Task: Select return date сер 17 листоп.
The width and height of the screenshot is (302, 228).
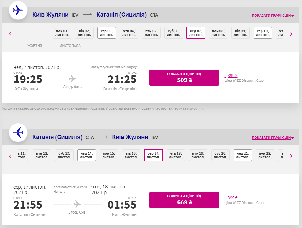Action: tap(153, 155)
